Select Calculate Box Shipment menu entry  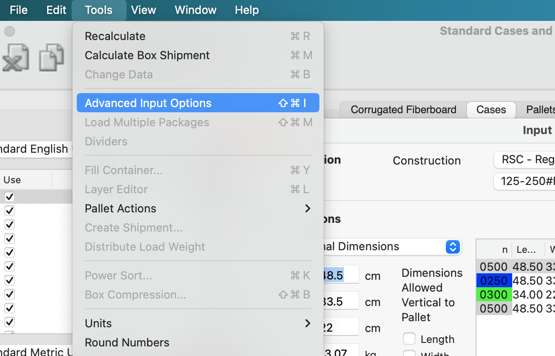pos(198,55)
